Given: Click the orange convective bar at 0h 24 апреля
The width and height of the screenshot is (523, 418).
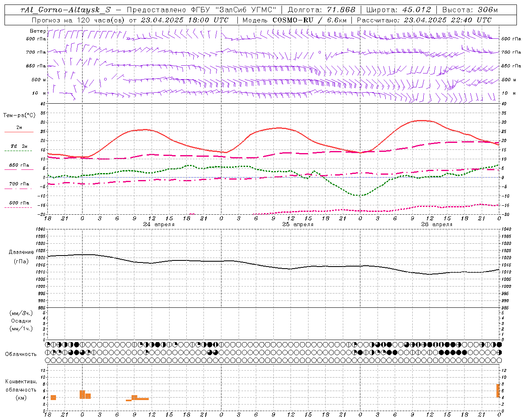Looking at the screenshot, I should point(82,394).
